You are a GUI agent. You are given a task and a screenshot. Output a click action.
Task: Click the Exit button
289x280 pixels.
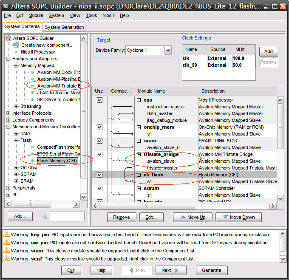coord(71,270)
